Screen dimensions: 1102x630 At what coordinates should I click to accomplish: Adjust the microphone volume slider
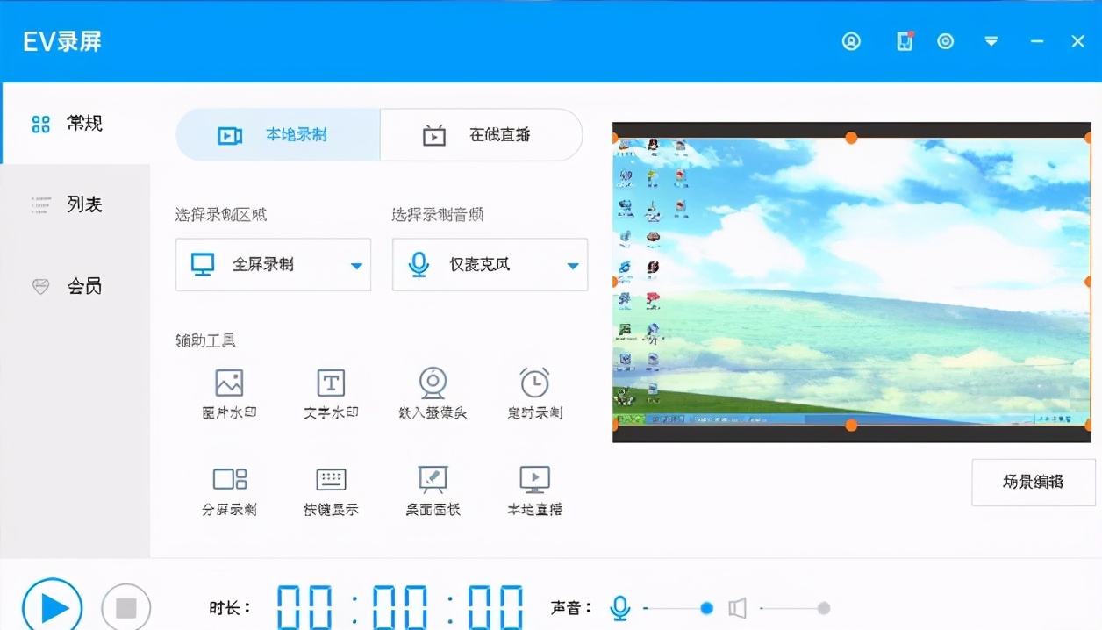click(706, 607)
